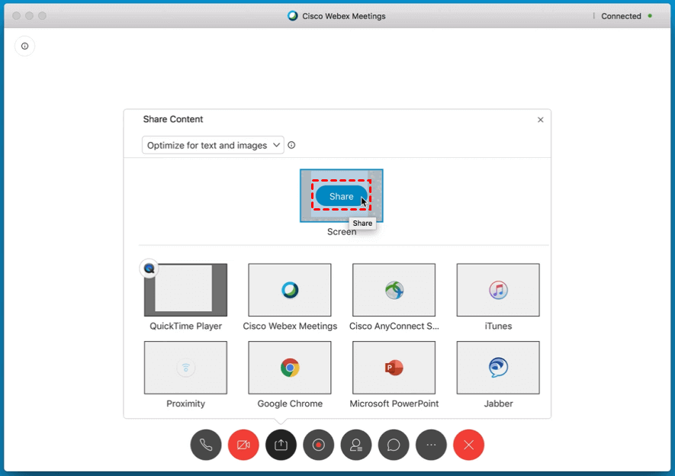Click the QuickTime Player label text
The width and height of the screenshot is (675, 476).
[185, 326]
